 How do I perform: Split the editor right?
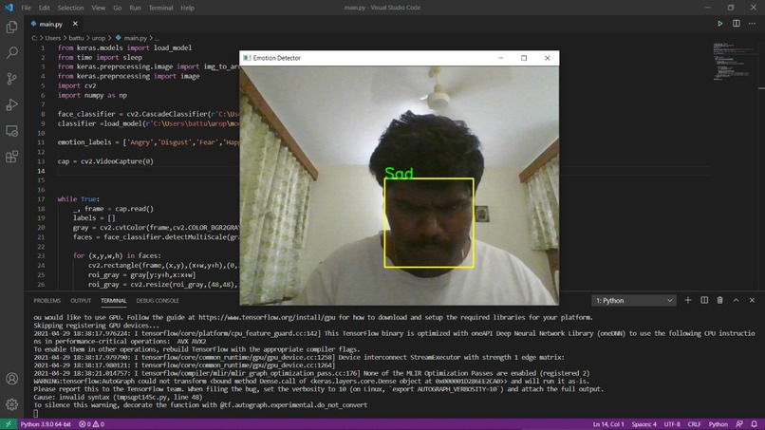click(x=737, y=24)
